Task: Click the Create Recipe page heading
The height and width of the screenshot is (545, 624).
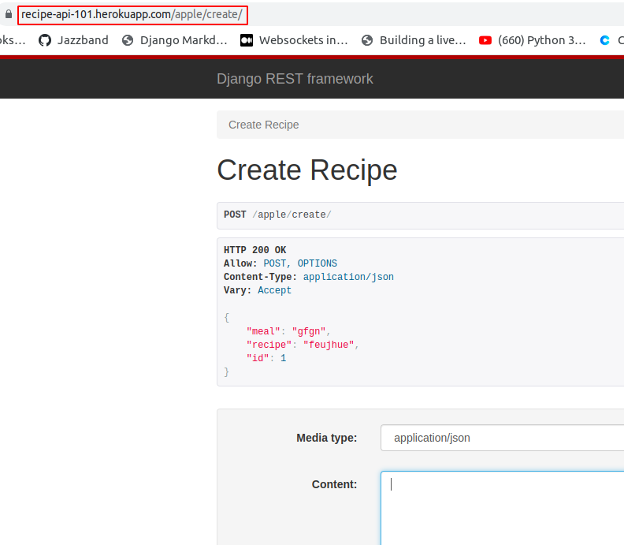Action: click(x=306, y=170)
